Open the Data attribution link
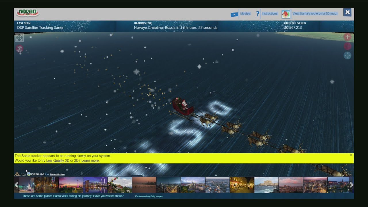Screen dimensions: 368x207 57,174
